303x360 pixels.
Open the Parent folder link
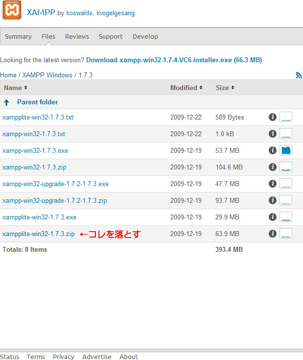tap(37, 102)
